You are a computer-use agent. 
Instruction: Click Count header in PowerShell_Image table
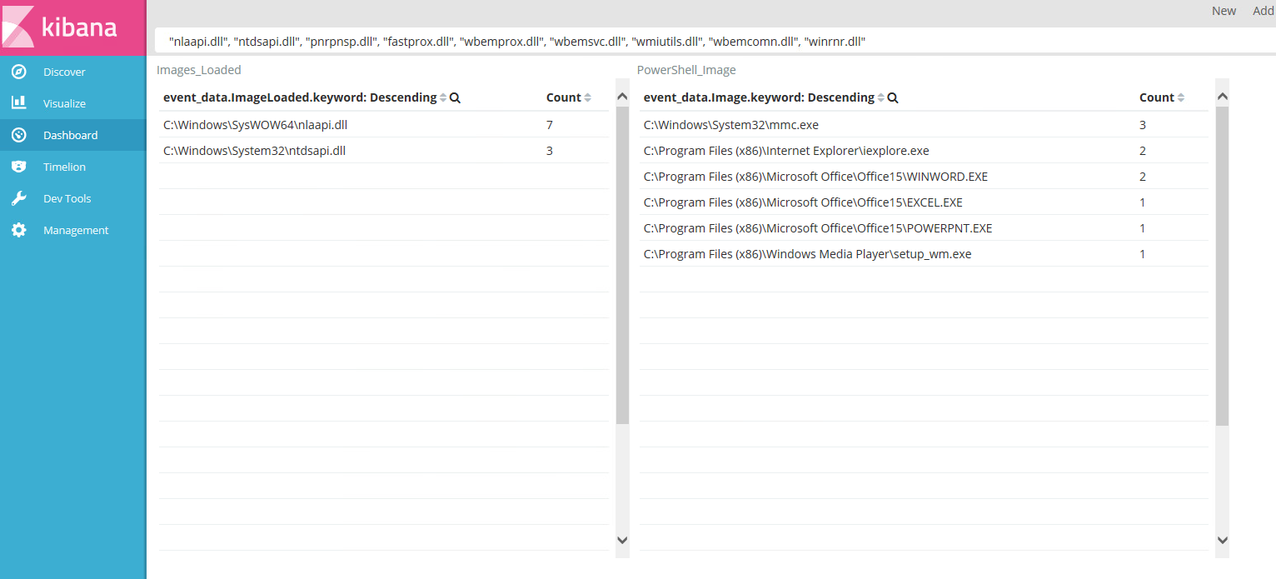click(x=1157, y=97)
